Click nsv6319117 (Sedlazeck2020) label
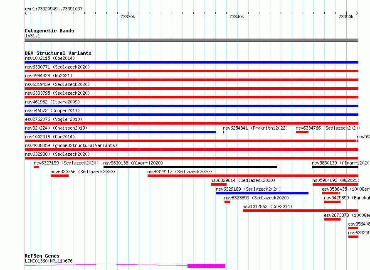 180,172
